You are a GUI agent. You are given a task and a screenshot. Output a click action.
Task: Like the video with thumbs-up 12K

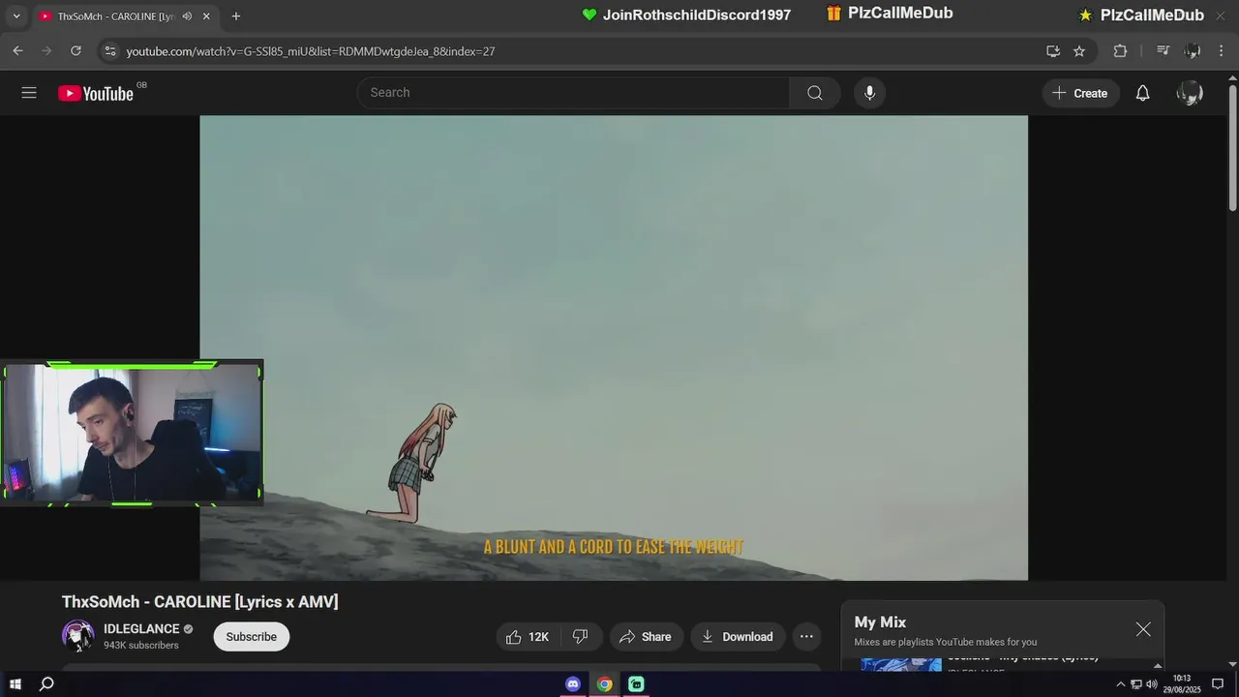528,636
